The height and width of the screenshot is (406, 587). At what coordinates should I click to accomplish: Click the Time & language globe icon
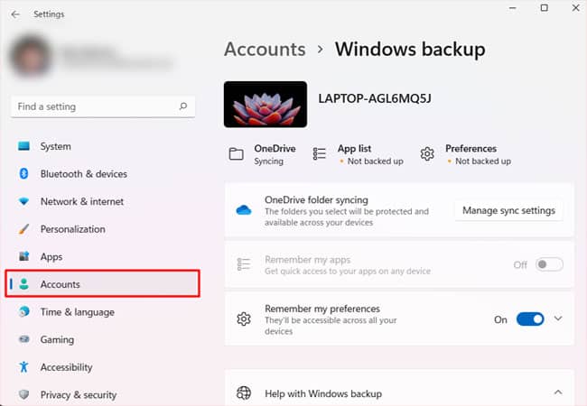click(x=24, y=311)
